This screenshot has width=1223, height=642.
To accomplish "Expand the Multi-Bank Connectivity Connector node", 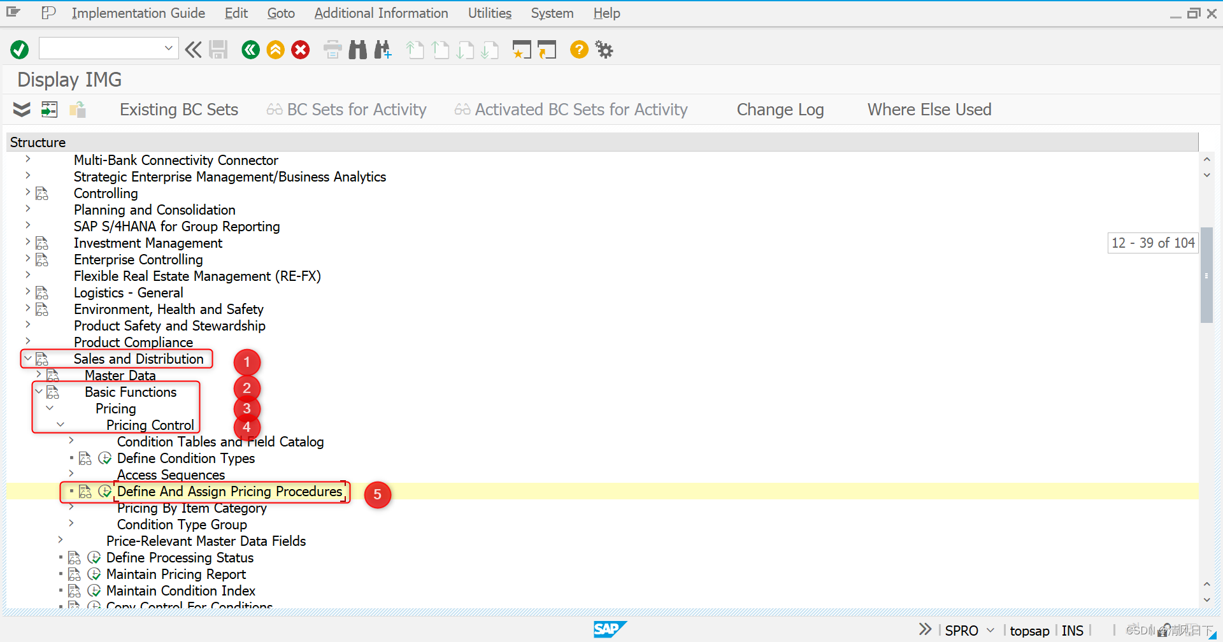I will 28,159.
